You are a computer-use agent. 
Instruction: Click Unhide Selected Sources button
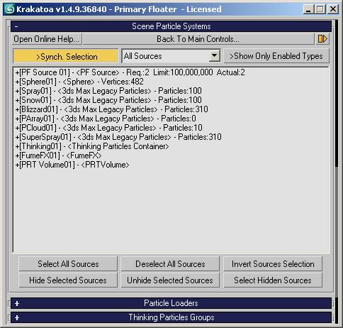[170, 280]
